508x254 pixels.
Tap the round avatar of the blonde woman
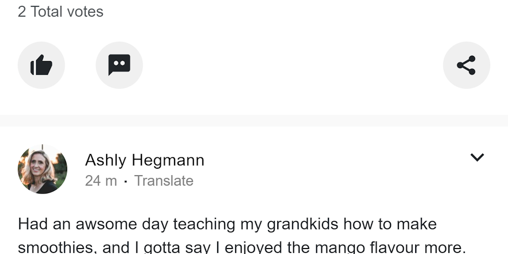tap(43, 169)
